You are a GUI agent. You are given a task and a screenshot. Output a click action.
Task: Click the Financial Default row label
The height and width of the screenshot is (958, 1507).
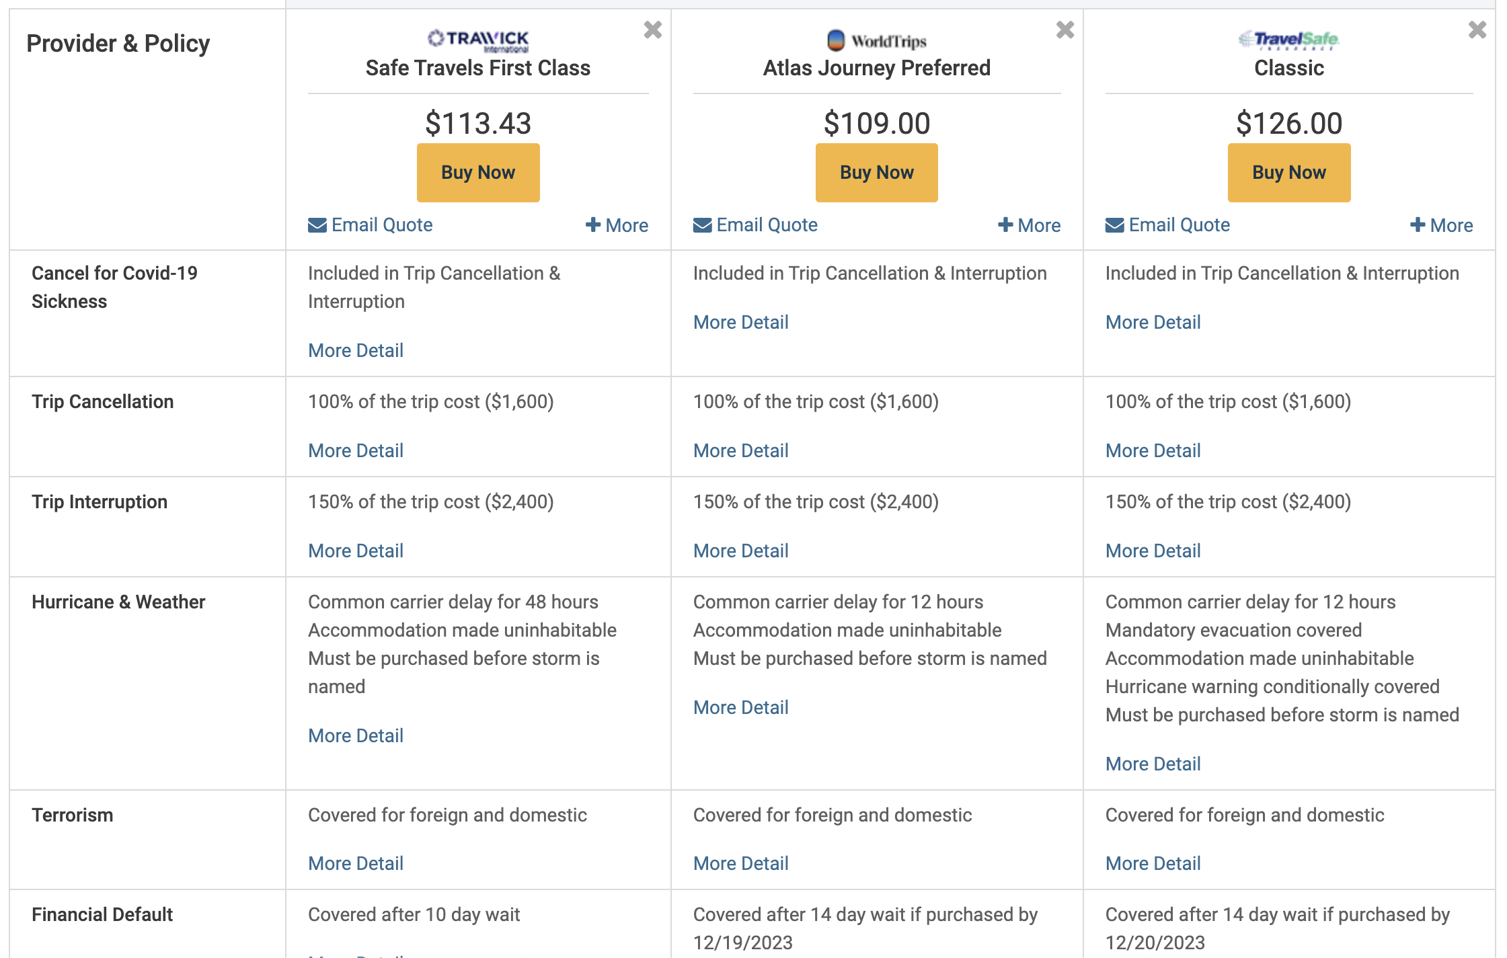pyautogui.click(x=102, y=914)
